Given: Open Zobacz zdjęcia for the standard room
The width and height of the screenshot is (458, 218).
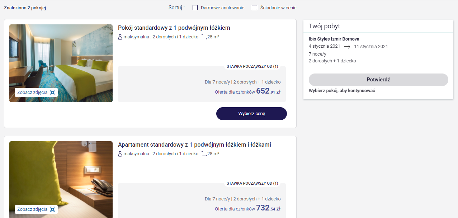Looking at the screenshot, I should [x=36, y=93].
